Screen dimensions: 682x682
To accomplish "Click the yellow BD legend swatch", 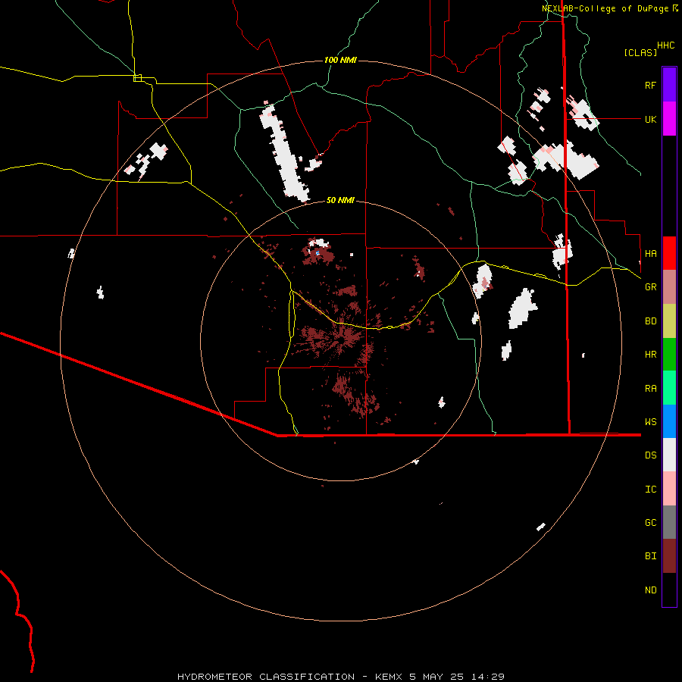I will (x=669, y=321).
